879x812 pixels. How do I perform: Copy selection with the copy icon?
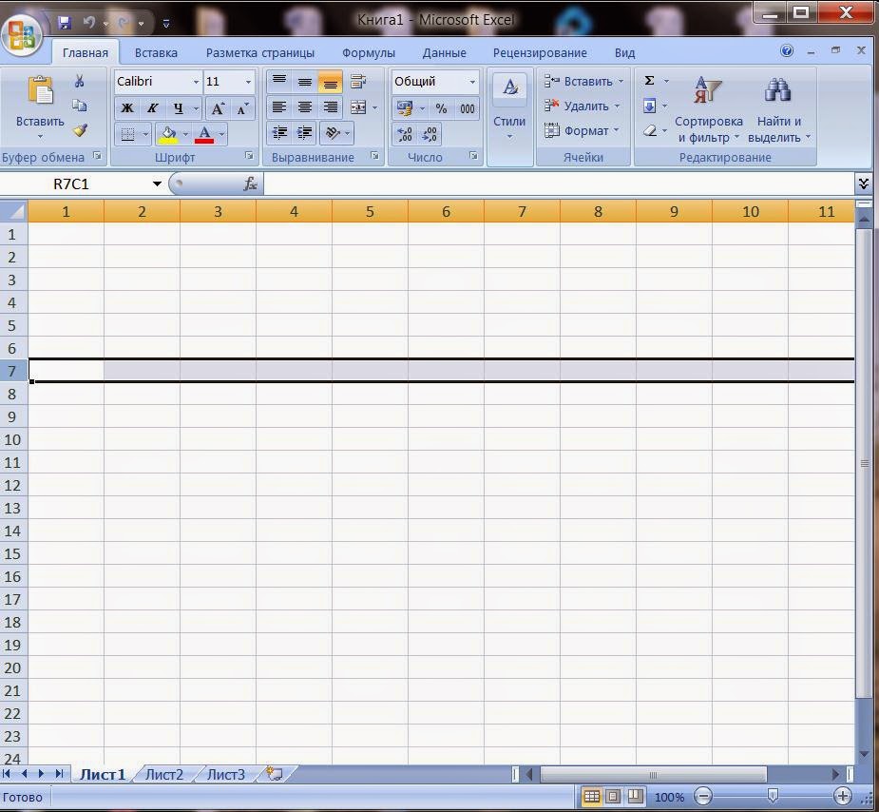[x=79, y=106]
